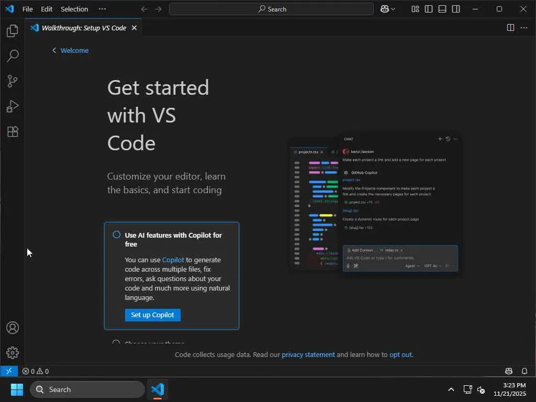The image size is (536, 402).
Task: Open the Run and Debug view
Action: 13,106
